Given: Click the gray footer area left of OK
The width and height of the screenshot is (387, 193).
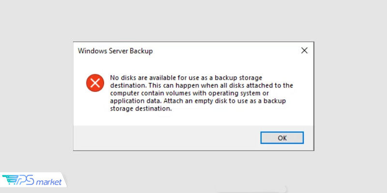Looking at the screenshot, I should 164,138.
